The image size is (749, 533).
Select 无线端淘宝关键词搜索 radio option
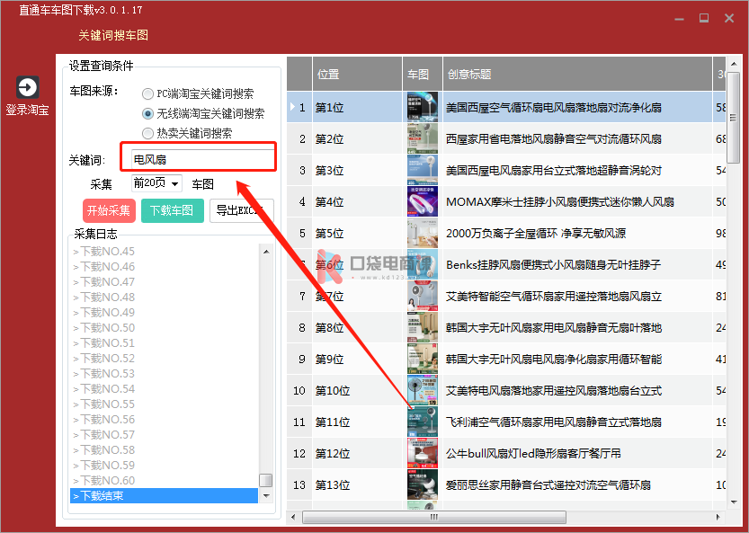point(147,114)
